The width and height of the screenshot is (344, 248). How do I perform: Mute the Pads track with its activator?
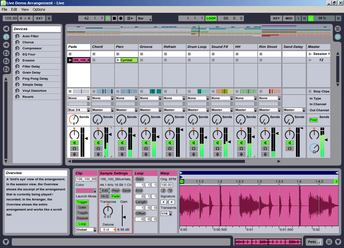point(74,143)
